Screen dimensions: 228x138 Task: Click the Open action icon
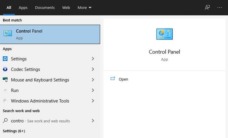tap(113, 79)
